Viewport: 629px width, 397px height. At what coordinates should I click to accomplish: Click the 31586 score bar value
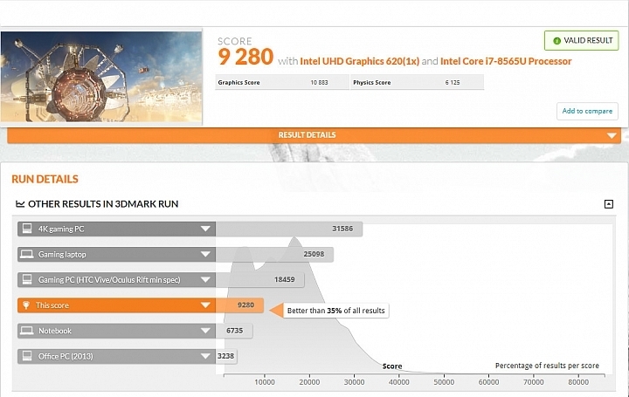[342, 229]
